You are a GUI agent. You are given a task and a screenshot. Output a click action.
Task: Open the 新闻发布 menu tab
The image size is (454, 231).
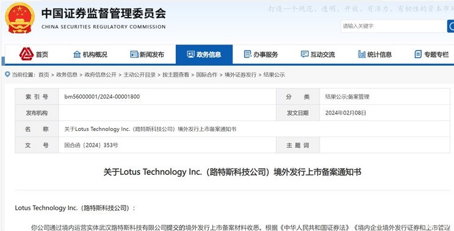(x=147, y=54)
